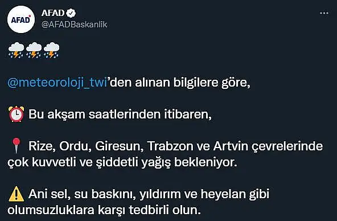Click the line 'Bu akşam saatlerinden itibaren'
The width and height of the screenshot is (337, 221).
pyautogui.click(x=120, y=114)
